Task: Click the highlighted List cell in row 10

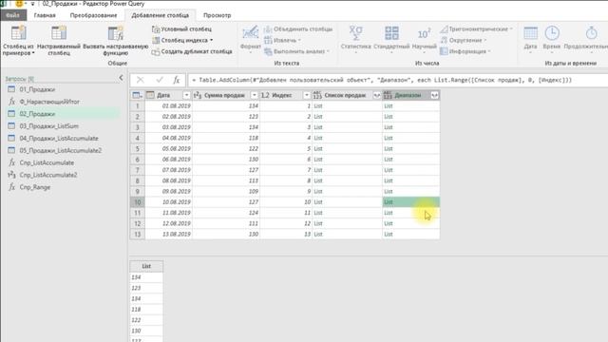Action: 411,202
